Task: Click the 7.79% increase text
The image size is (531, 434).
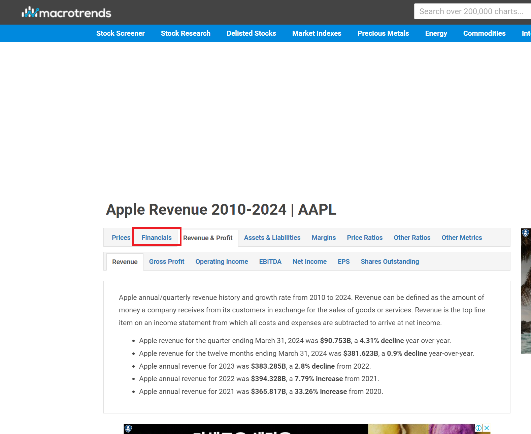Action: point(319,379)
